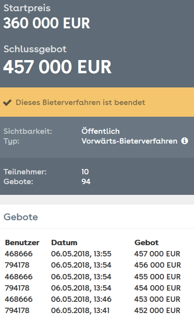Image resolution: width=194 pixels, height=315 pixels.
Task: Click the 06.05.2018, 13:46 date entry
Action: [81, 299]
